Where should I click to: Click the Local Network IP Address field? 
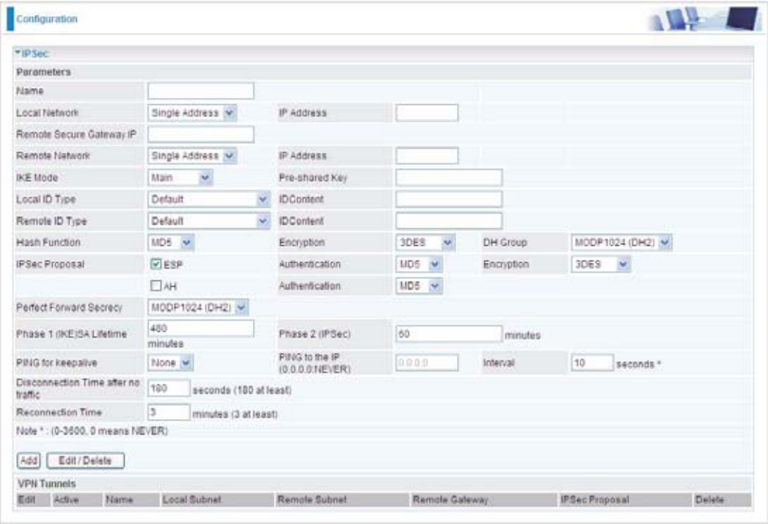[x=427, y=113]
